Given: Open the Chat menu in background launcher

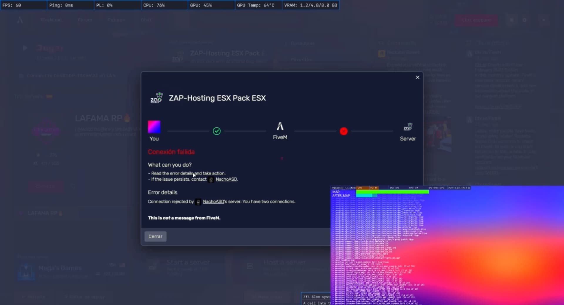Looking at the screenshot, I should [x=146, y=20].
